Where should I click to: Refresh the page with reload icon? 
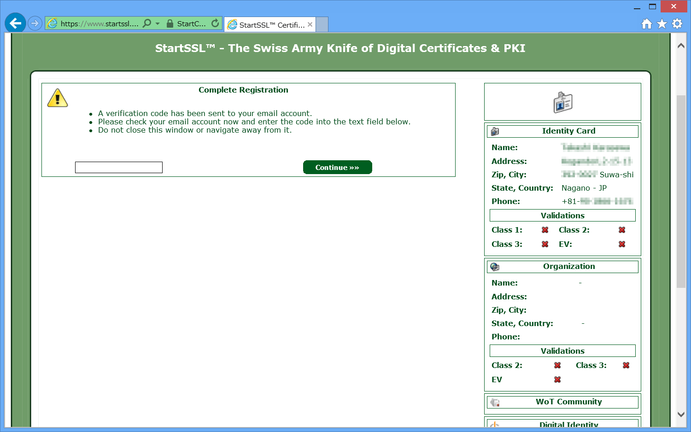click(215, 23)
